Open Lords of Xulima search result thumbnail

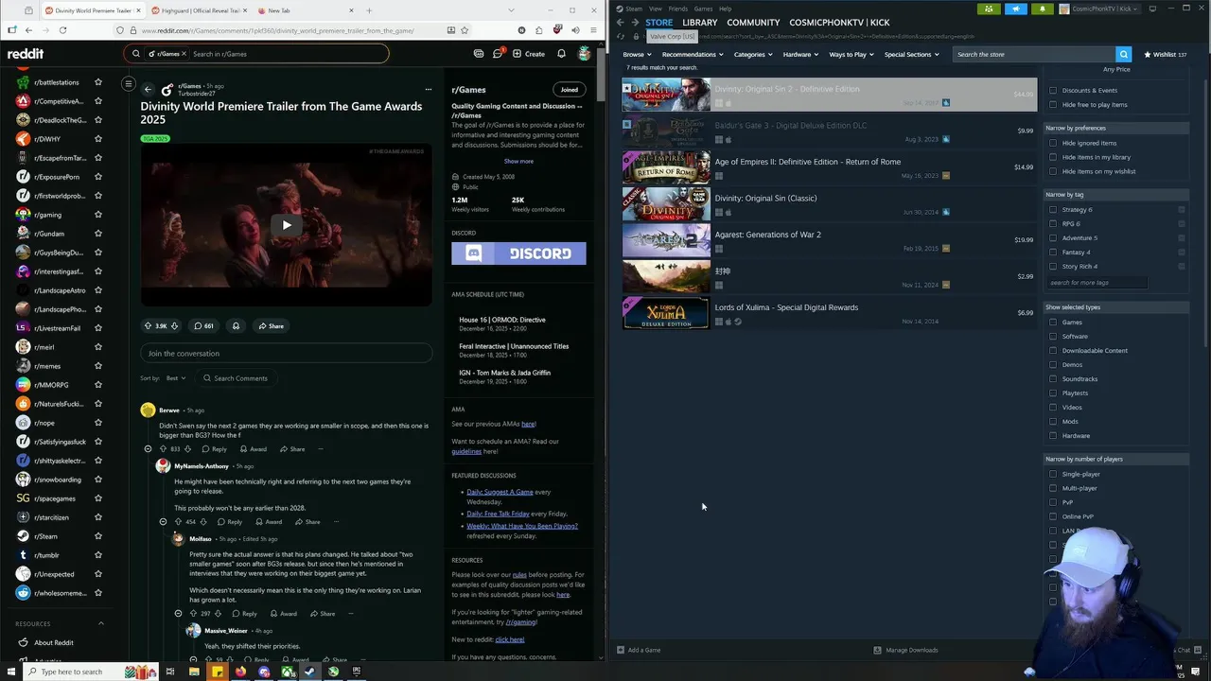point(666,313)
